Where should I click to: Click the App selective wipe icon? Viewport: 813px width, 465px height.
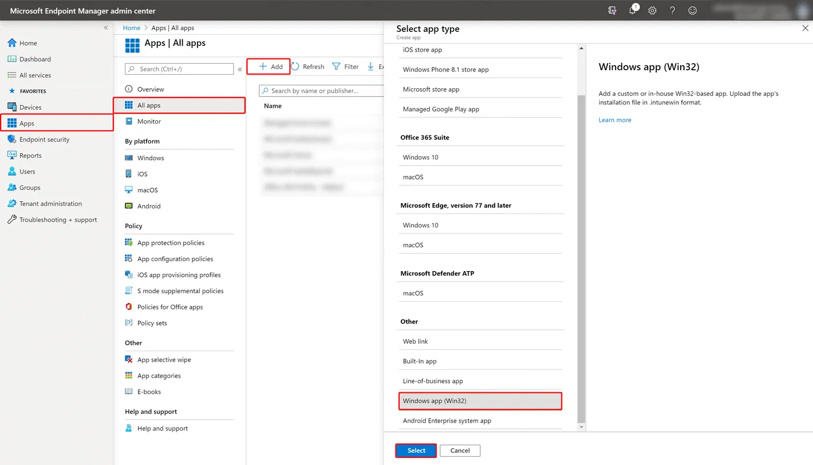129,360
